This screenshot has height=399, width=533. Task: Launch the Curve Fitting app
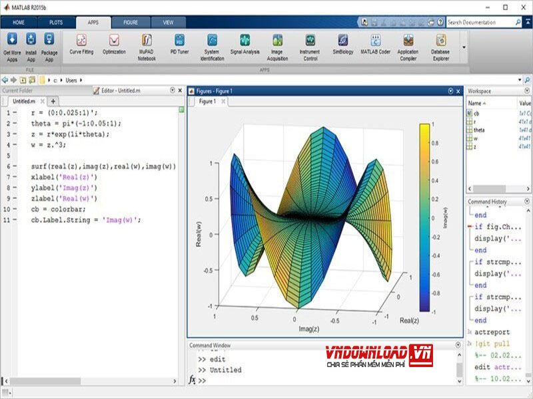(x=81, y=45)
